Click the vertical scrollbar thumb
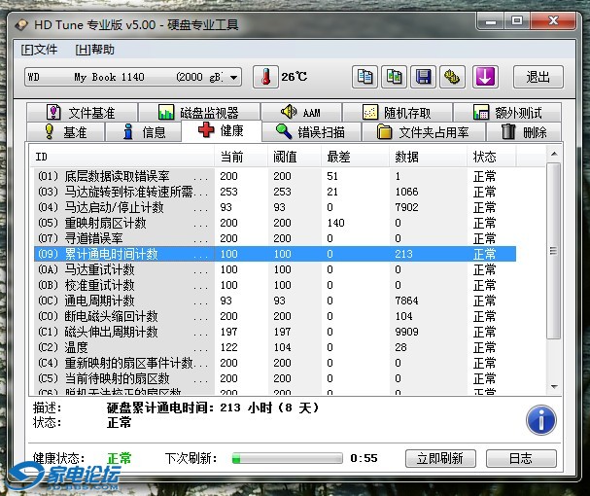The image size is (590, 496). pyautogui.click(x=554, y=251)
